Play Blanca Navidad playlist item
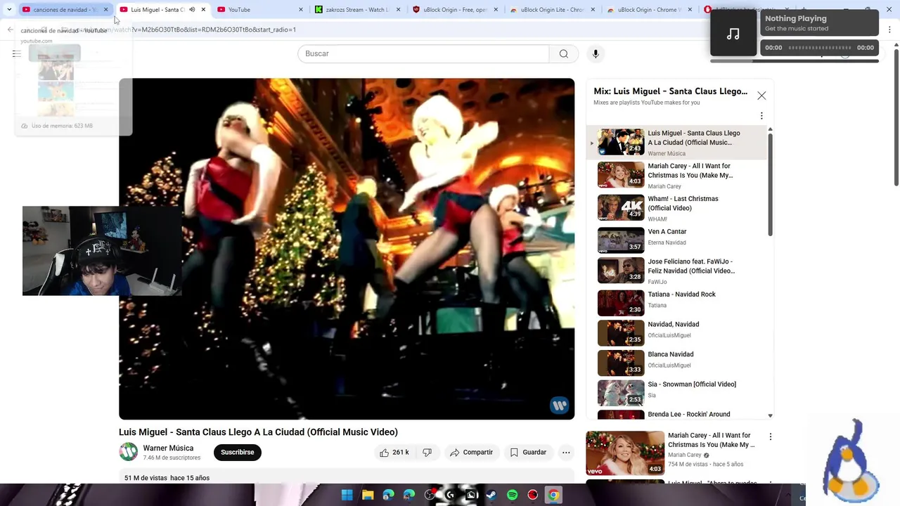Viewport: 900px width, 506px height. click(x=676, y=363)
